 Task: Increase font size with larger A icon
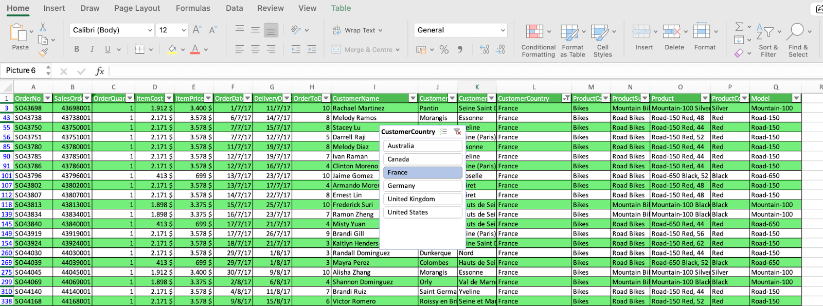coord(196,30)
